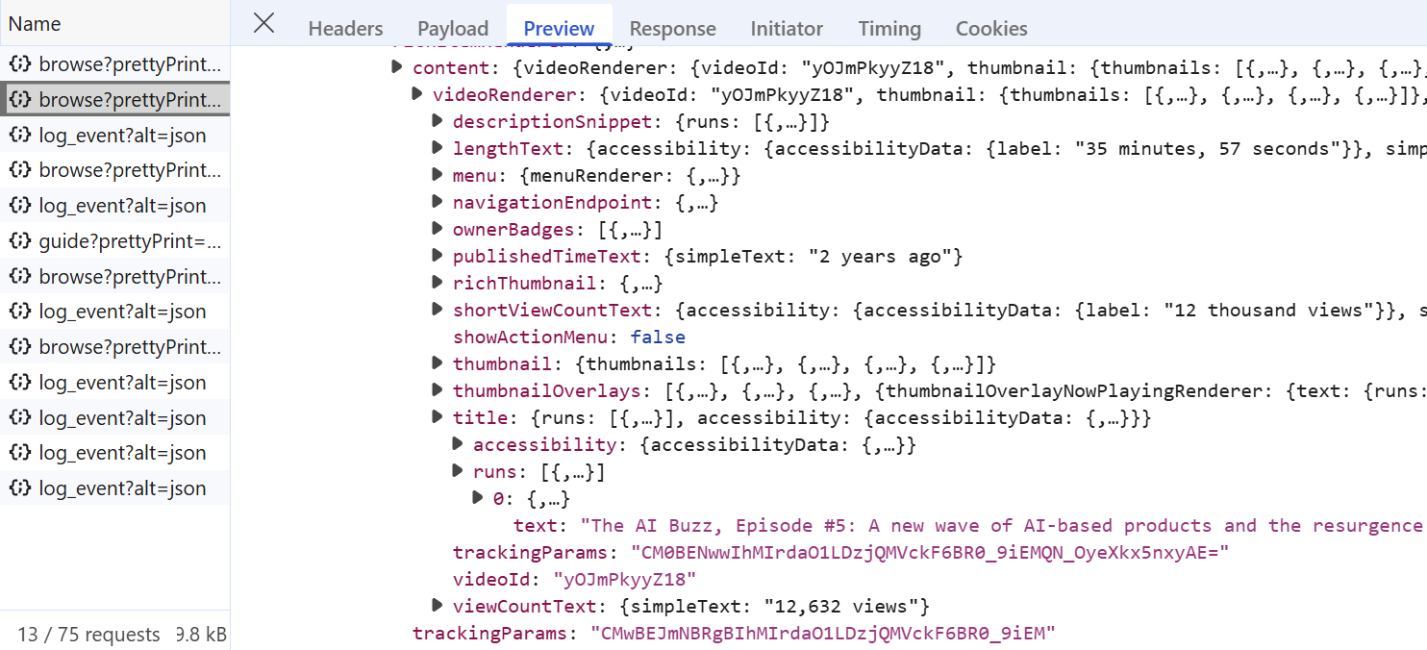Image resolution: width=1427 pixels, height=650 pixels.
Task: Open the Initiator tab
Action: 787,29
